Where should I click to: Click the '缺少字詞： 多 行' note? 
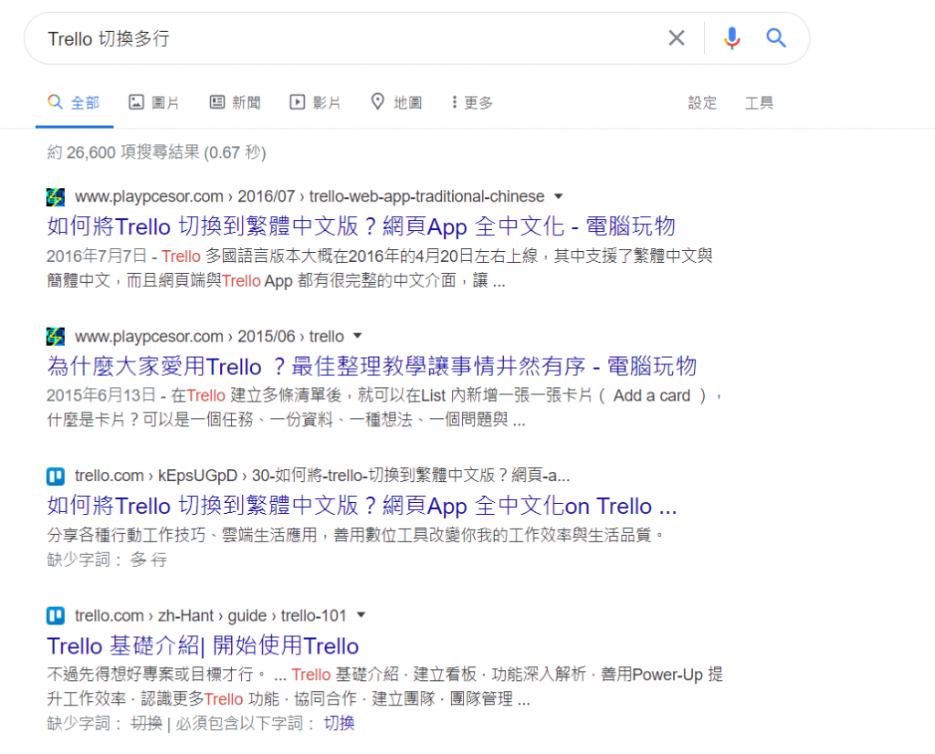pyautogui.click(x=107, y=560)
